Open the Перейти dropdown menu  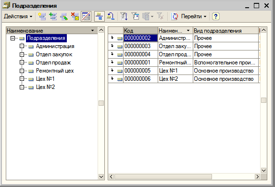(x=194, y=16)
